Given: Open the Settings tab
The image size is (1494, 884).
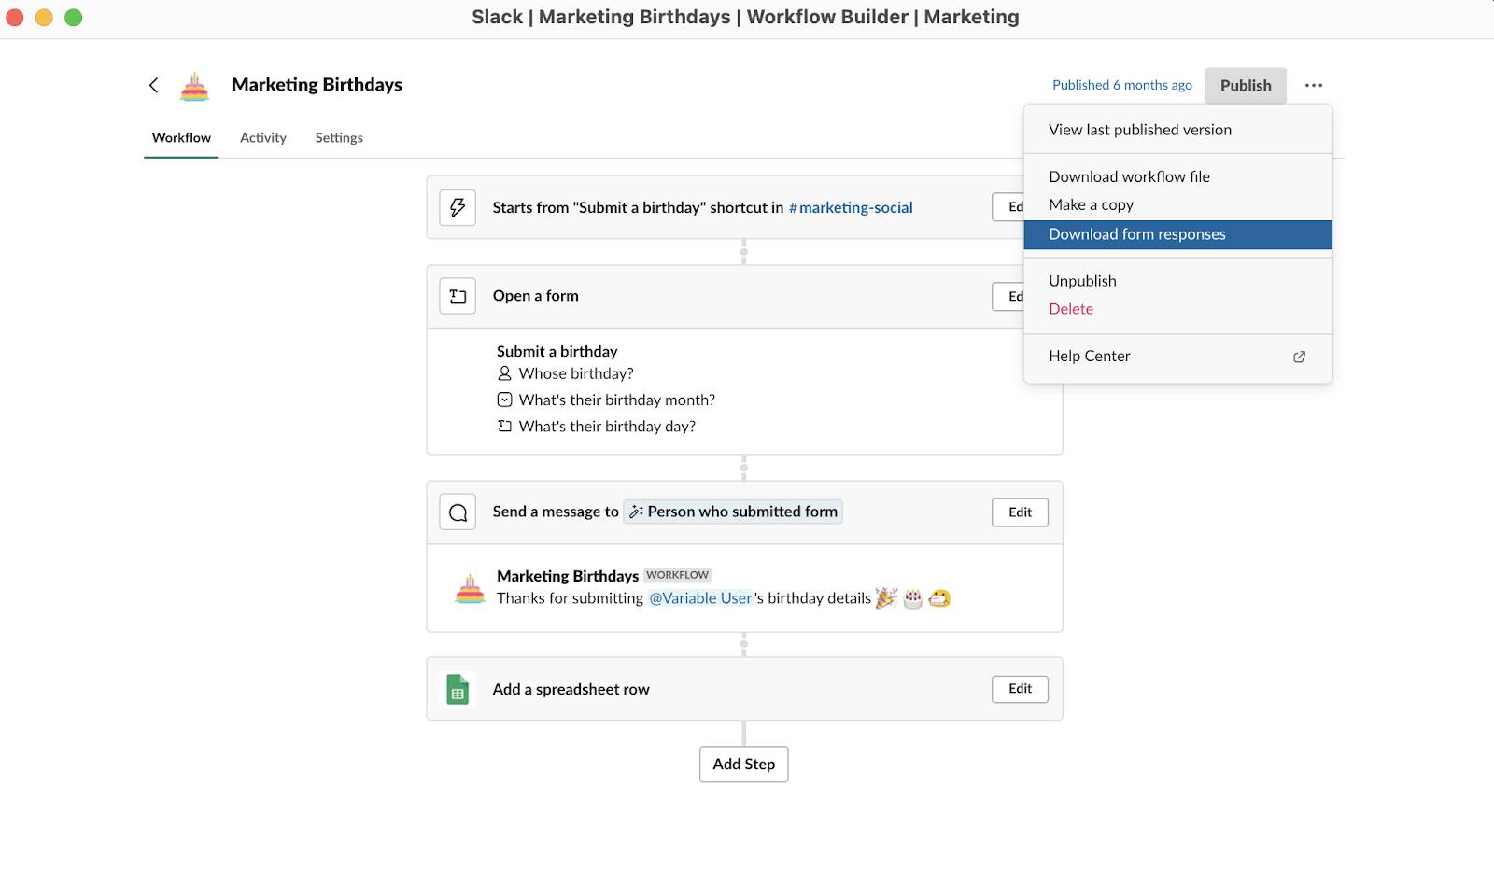Looking at the screenshot, I should [x=339, y=137].
